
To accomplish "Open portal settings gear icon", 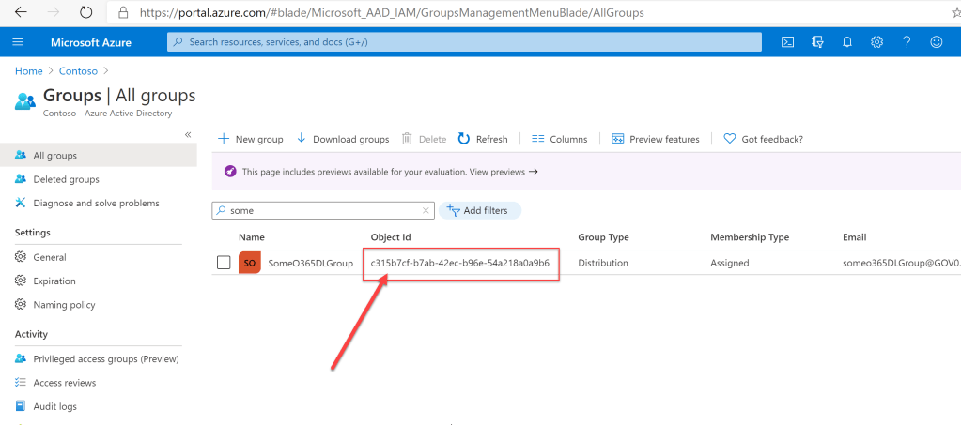I will (876, 42).
